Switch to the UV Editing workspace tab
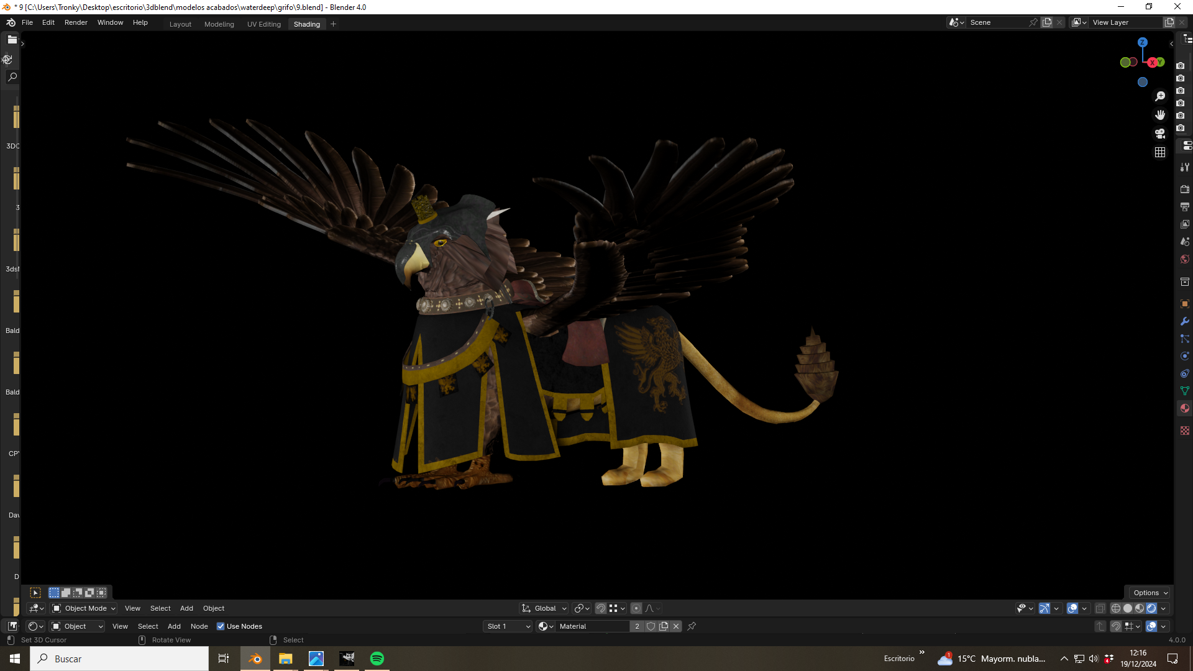The width and height of the screenshot is (1193, 671). (264, 24)
